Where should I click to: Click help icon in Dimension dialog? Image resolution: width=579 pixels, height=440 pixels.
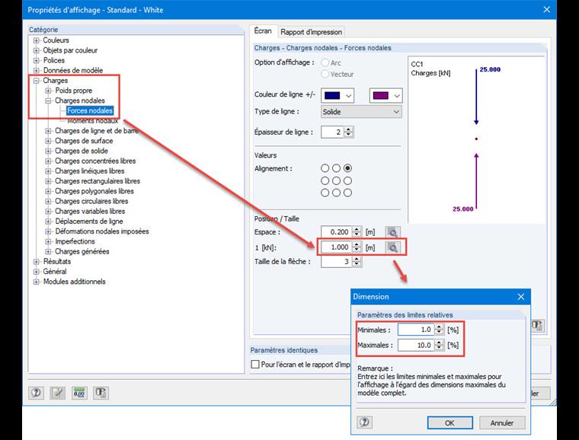coord(364,422)
